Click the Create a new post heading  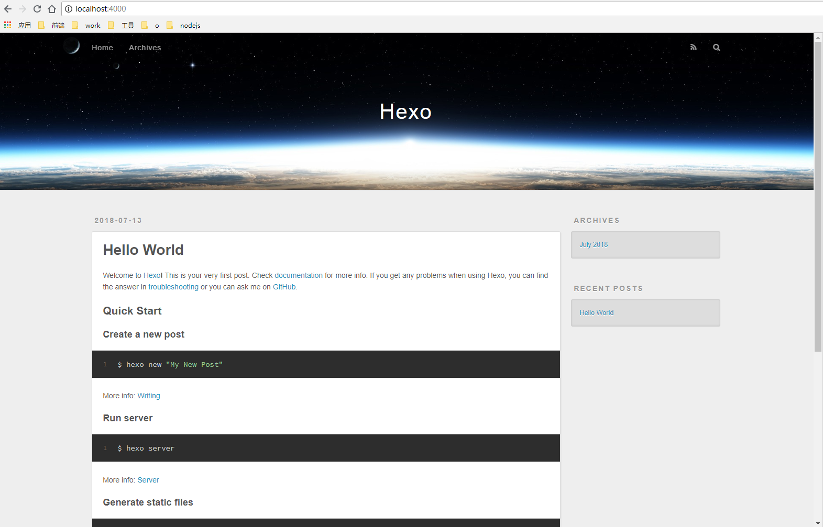click(144, 334)
